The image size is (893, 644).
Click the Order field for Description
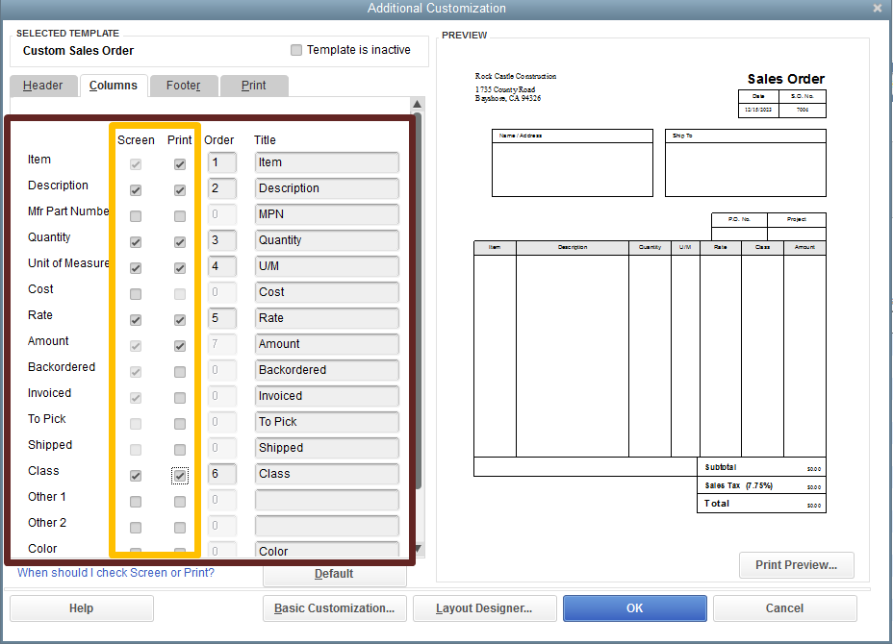click(x=222, y=188)
